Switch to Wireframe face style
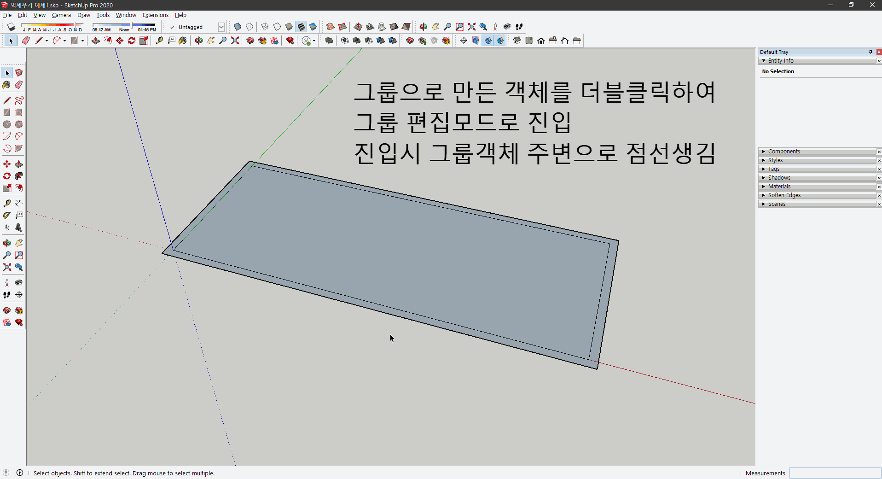 [265, 27]
